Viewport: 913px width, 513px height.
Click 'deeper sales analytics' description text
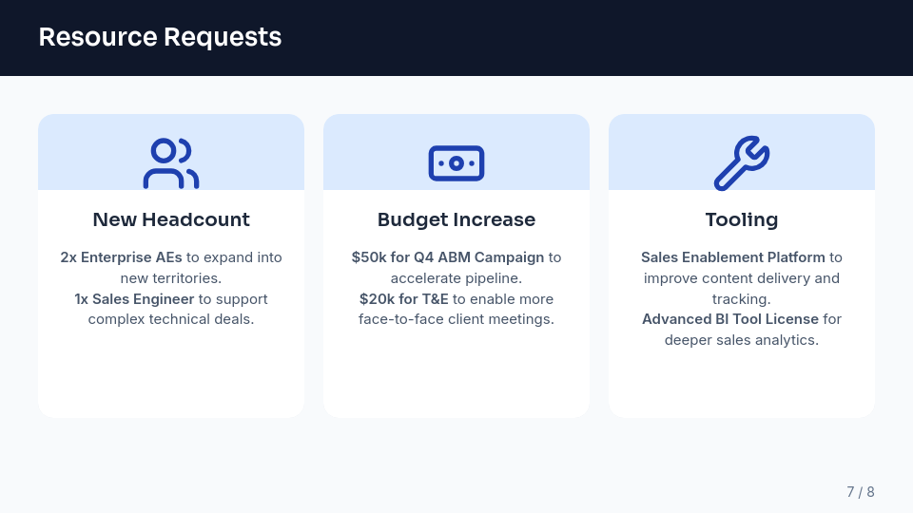[742, 340]
